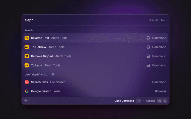The height and width of the screenshot is (119, 191).
Task: Click the Tab key hint badge
Action: click(x=163, y=20)
